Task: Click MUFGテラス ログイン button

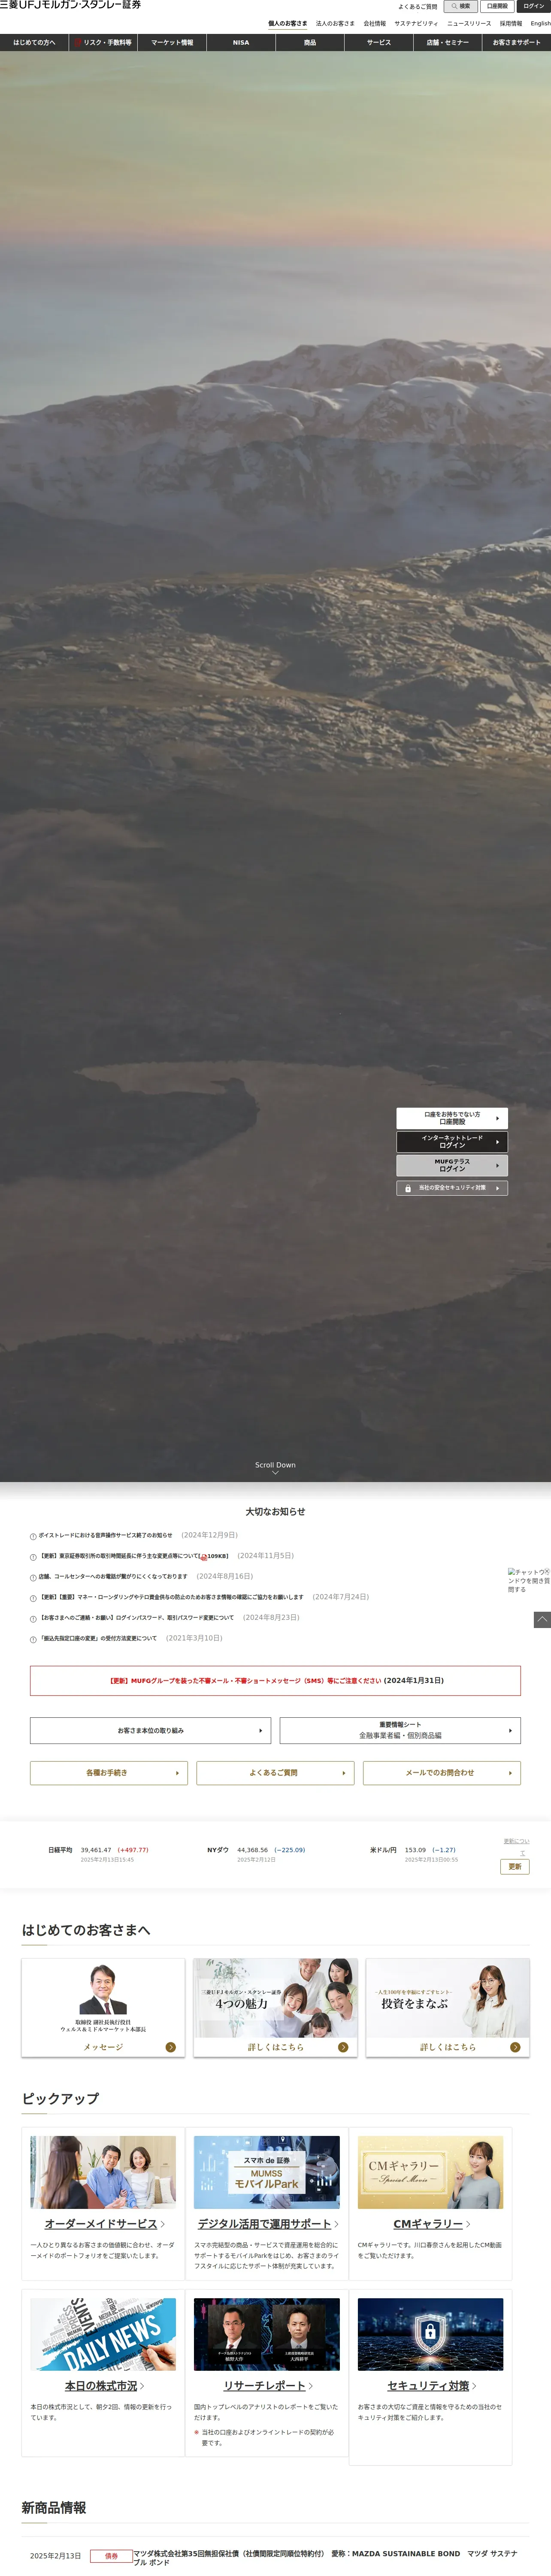Action: coord(452,1166)
